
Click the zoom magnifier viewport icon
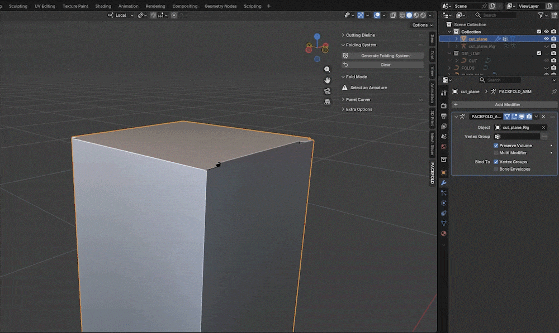pyautogui.click(x=327, y=69)
